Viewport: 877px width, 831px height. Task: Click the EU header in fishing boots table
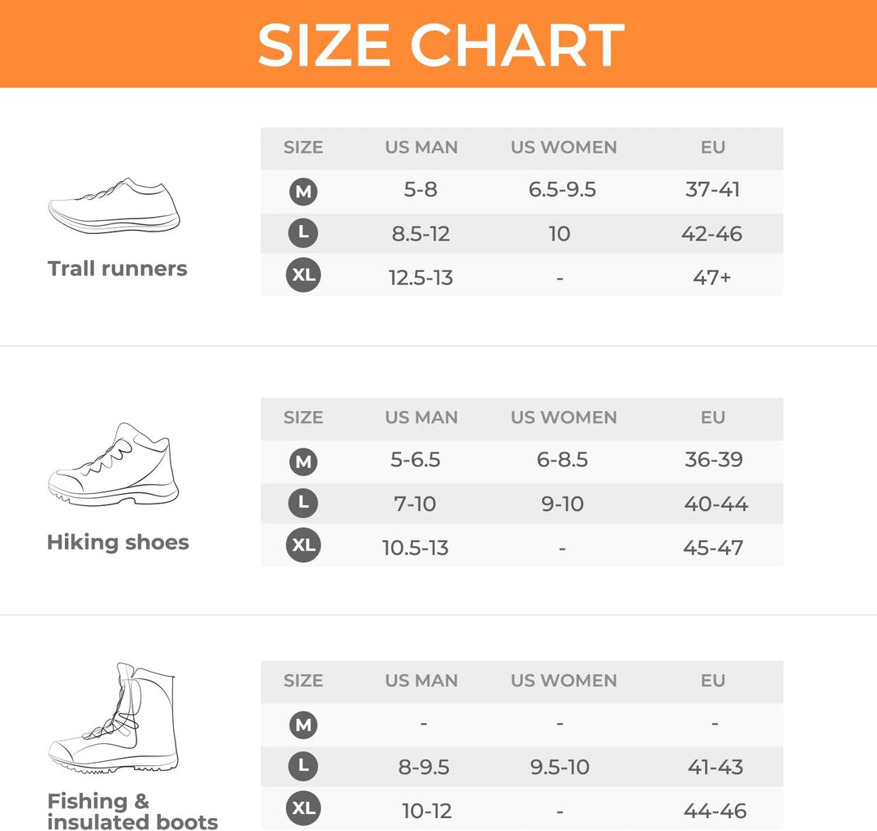[x=713, y=681]
